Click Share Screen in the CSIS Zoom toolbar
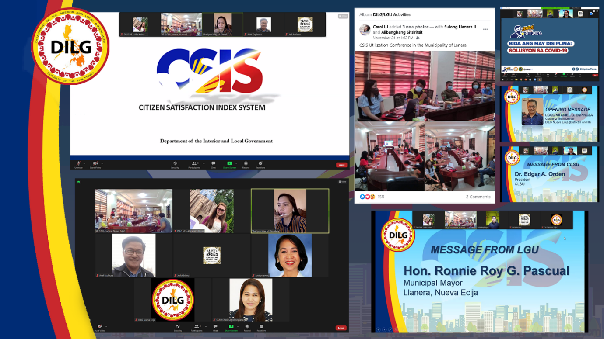This screenshot has height=339, width=604. pyautogui.click(x=229, y=165)
